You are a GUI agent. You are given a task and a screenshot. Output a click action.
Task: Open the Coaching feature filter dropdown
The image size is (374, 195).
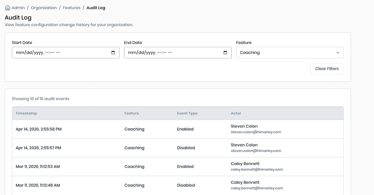click(289, 53)
